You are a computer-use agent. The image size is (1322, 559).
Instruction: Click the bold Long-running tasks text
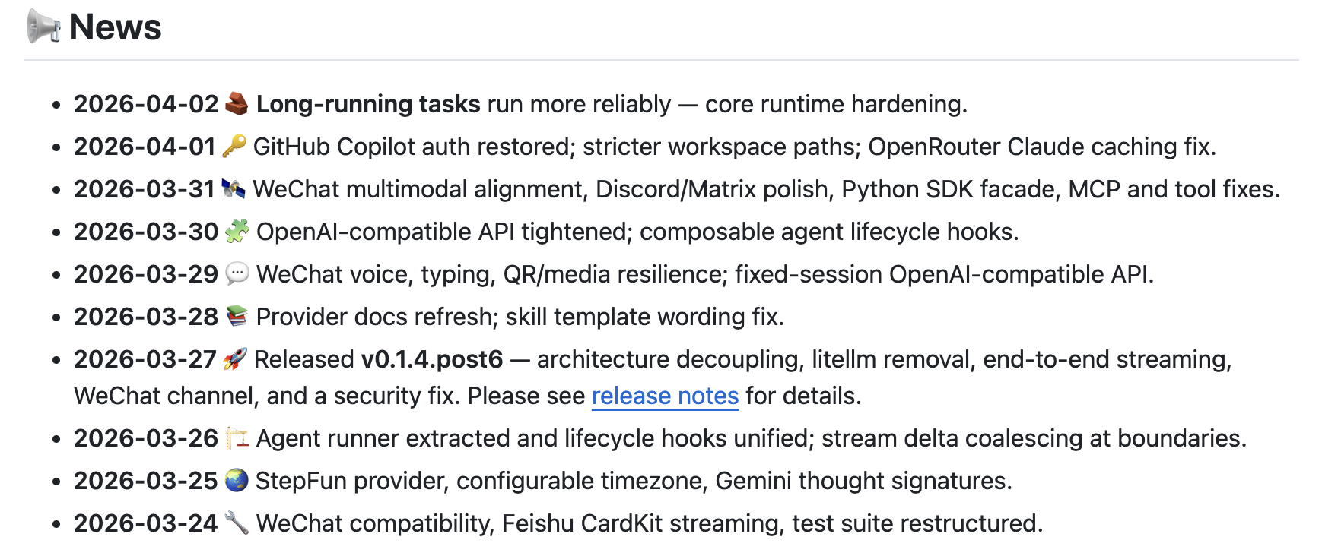click(x=368, y=104)
